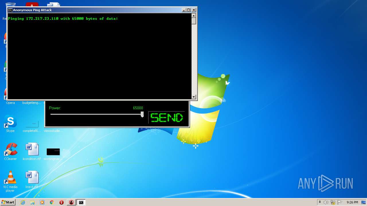
Task: Click the 65000 power value label
Action: pos(138,108)
